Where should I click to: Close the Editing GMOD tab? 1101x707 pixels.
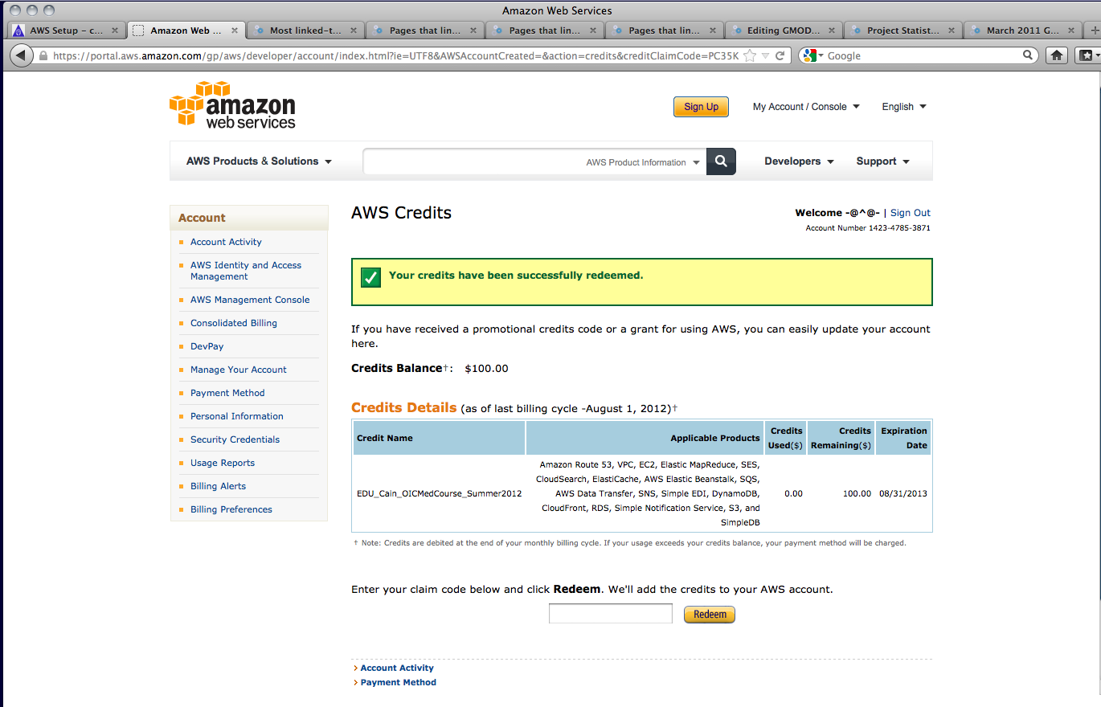833,31
